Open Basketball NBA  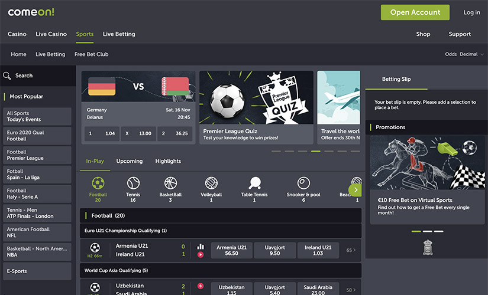(x=37, y=252)
